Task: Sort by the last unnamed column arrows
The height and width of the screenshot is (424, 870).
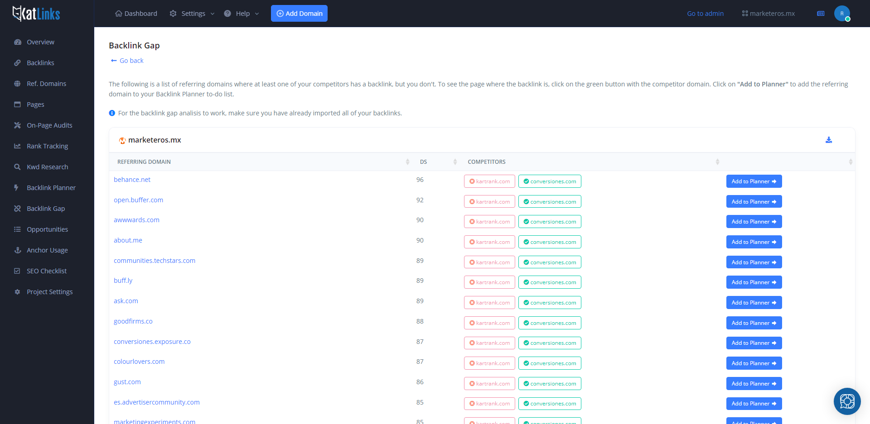Action: 851,162
